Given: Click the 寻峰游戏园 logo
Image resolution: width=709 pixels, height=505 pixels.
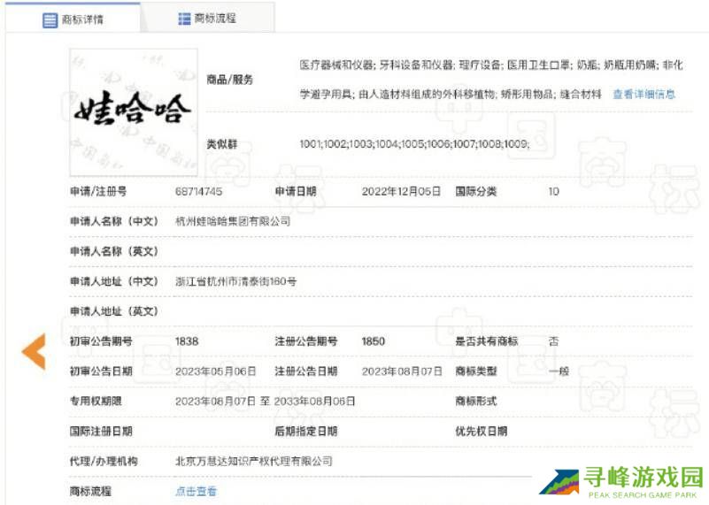Looking at the screenshot, I should (621, 483).
